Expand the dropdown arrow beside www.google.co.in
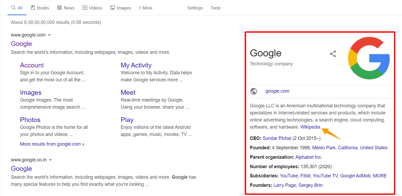The height and width of the screenshot is (196, 402). [51, 160]
